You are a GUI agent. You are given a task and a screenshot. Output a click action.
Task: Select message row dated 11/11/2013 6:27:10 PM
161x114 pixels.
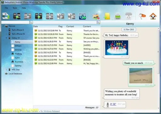click(x=67, y=49)
